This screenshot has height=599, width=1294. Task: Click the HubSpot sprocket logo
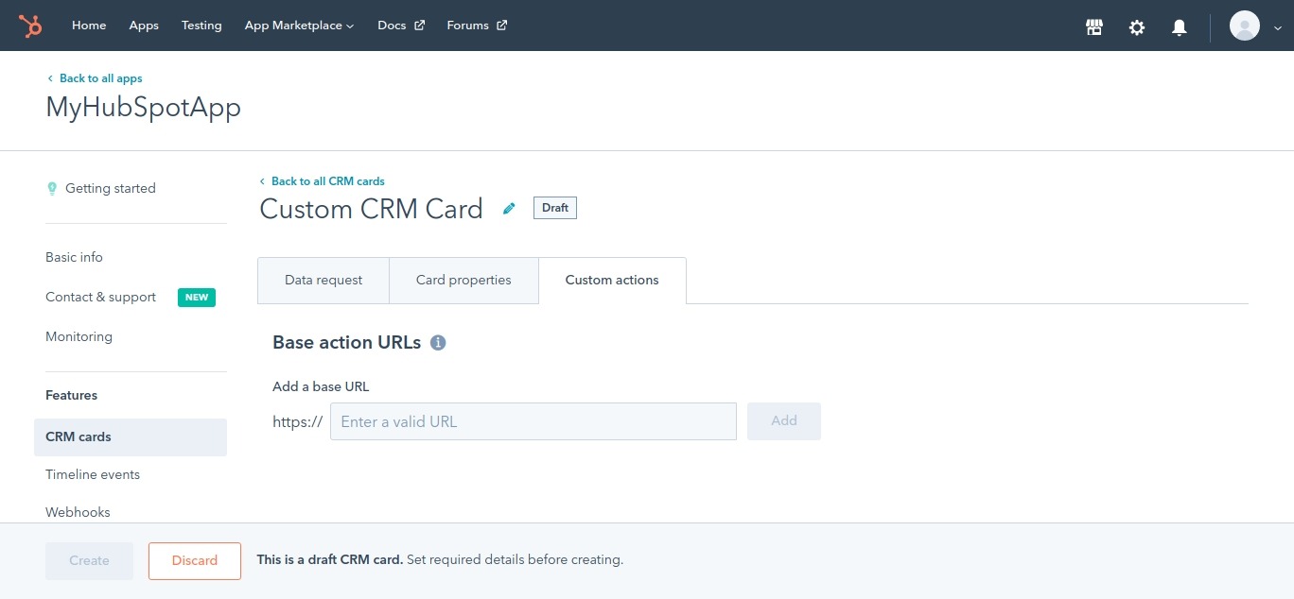coord(30,26)
